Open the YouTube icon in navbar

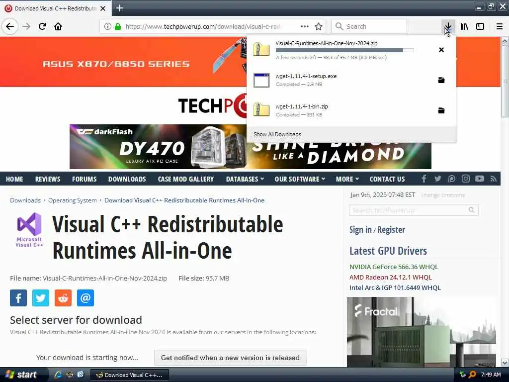click(480, 179)
